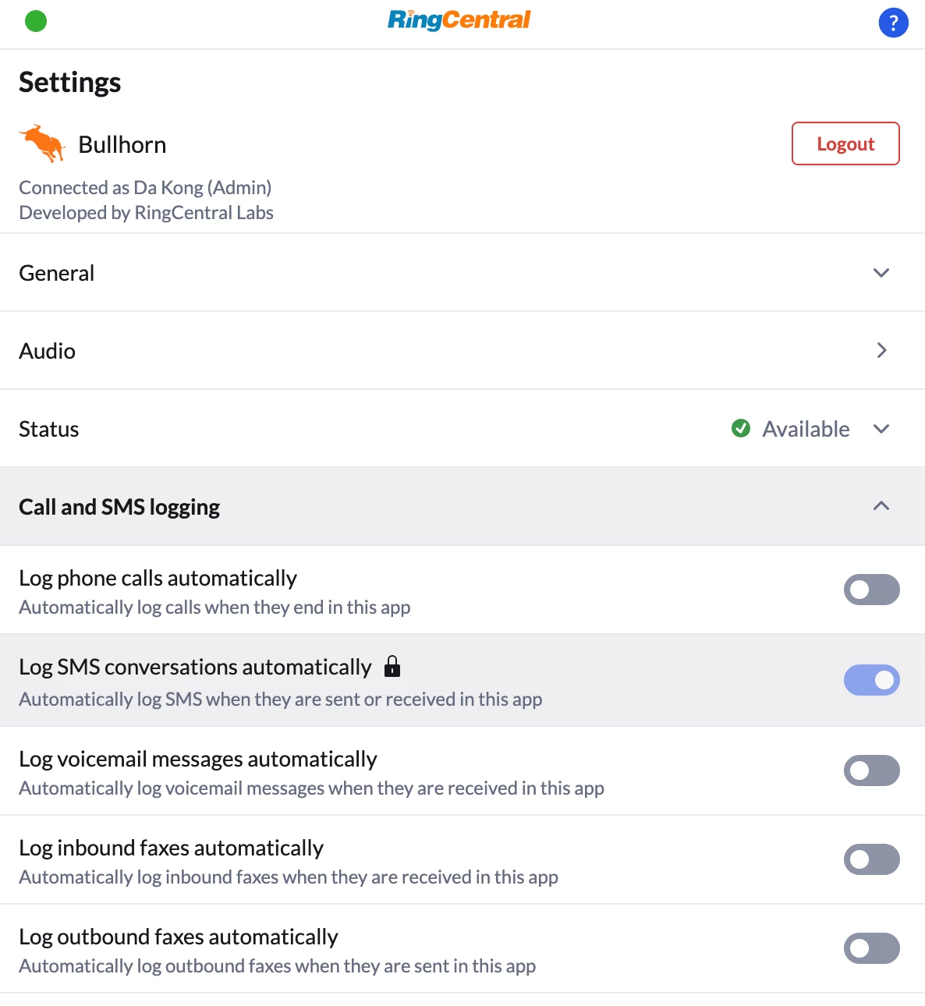Viewport: 925px width, 1006px height.
Task: Click the green presence status dot
Action: point(36,21)
